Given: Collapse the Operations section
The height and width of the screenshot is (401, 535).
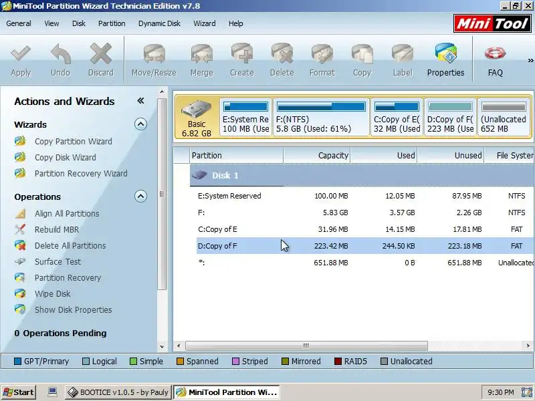Looking at the screenshot, I should (140, 196).
